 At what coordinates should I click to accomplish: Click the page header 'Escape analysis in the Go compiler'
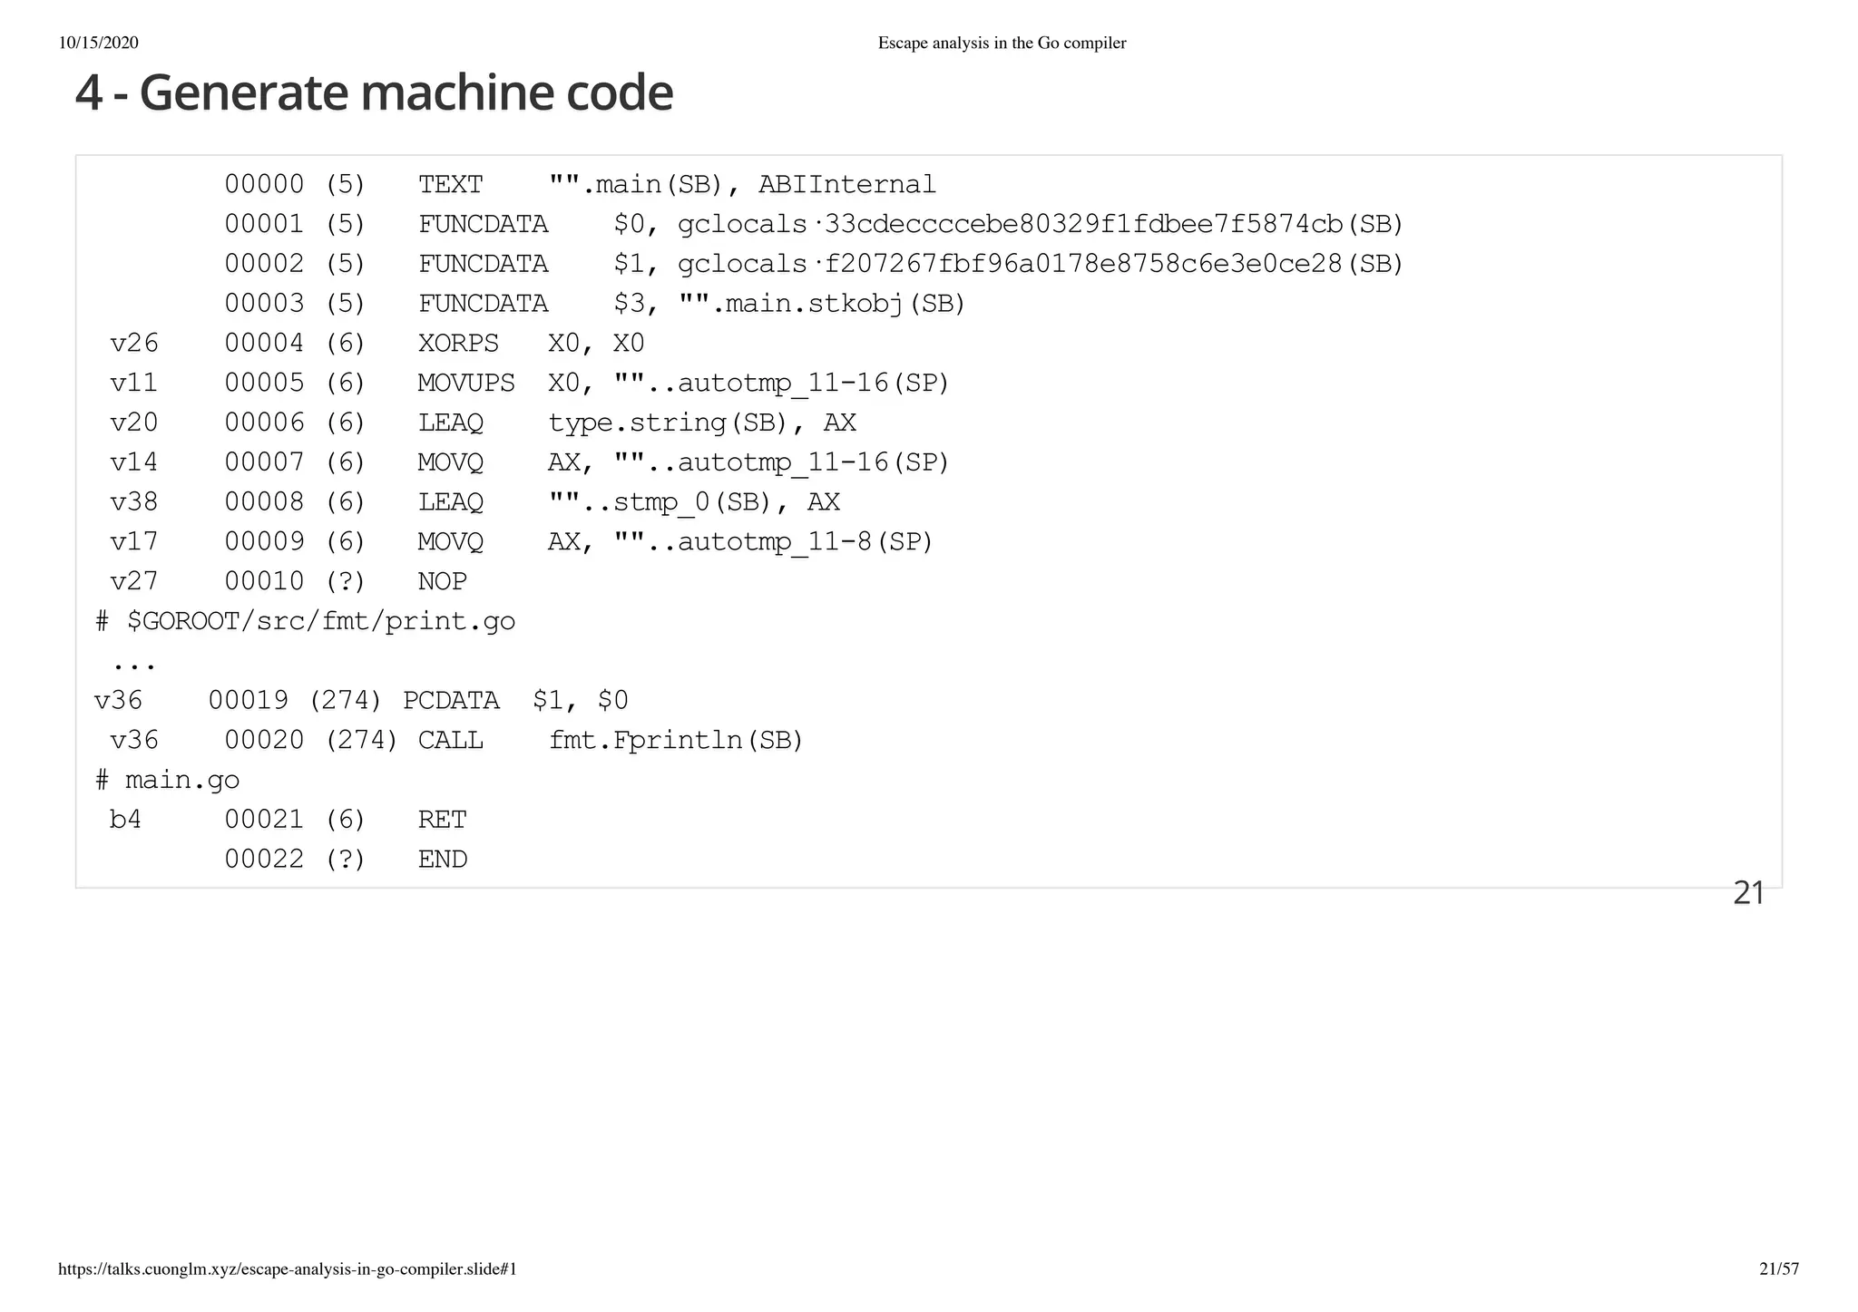1002,43
